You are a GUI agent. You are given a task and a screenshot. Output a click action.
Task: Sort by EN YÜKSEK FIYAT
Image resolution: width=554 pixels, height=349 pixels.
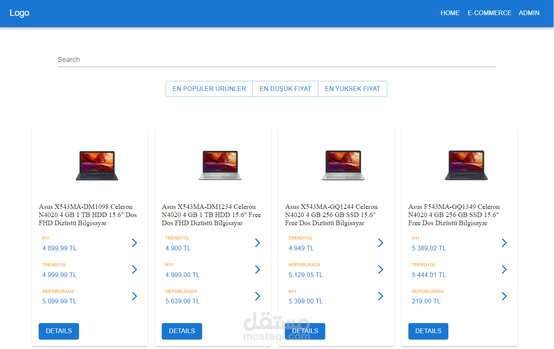click(x=352, y=89)
